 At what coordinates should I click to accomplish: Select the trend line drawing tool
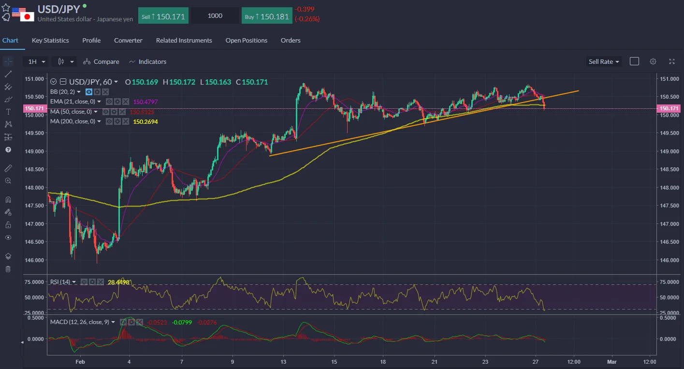(x=8, y=74)
